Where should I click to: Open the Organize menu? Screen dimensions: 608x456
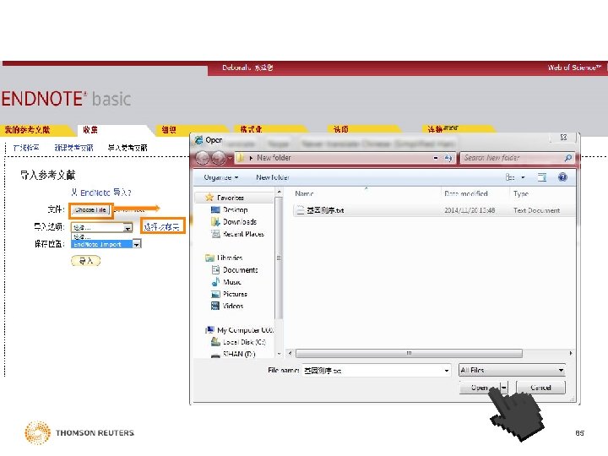[x=221, y=177]
